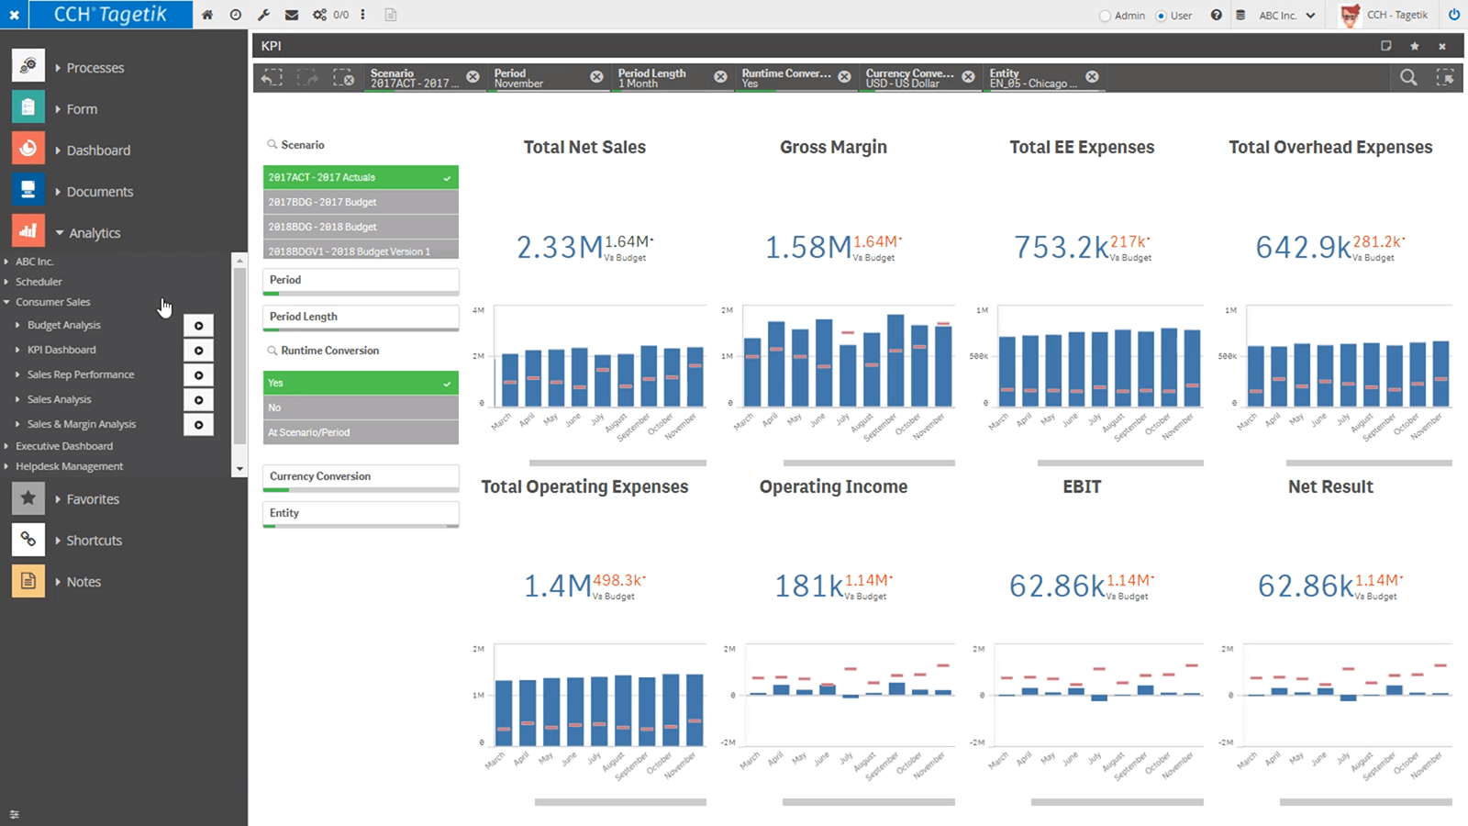This screenshot has height=826, width=1468.
Task: Click the Total Net Sales chart scrollbar
Action: [617, 463]
